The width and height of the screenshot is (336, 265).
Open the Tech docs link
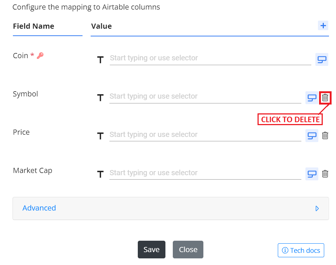click(301, 250)
